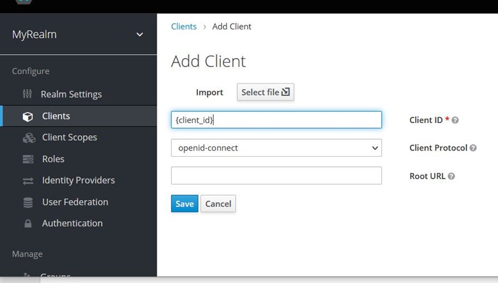Image resolution: width=498 pixels, height=283 pixels.
Task: Focus the Root URL text field
Action: (276, 176)
